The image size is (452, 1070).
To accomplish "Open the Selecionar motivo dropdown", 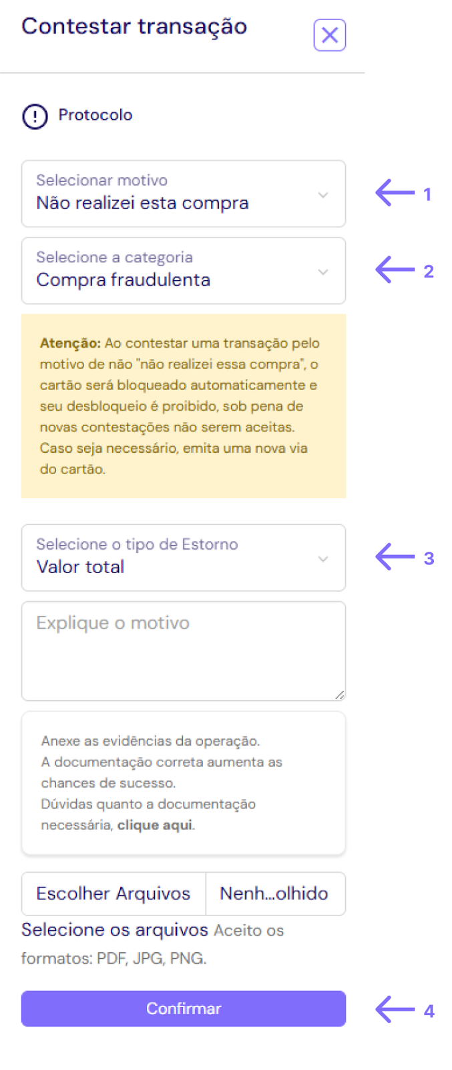I will click(x=183, y=194).
